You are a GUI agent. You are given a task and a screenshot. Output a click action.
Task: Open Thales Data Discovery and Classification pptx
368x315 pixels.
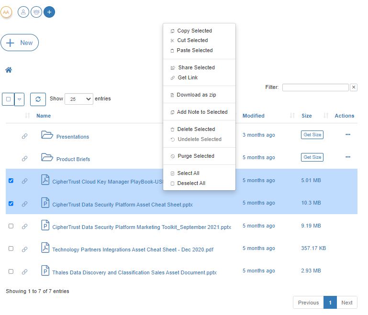pyautogui.click(x=134, y=272)
